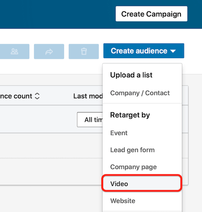The width and height of the screenshot is (202, 212).
Task: Click the Retarget by section heading
Action: [x=130, y=115]
